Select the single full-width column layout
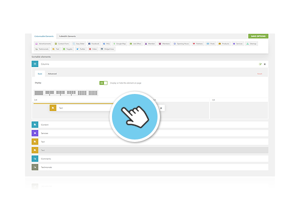Viewport: 300px width, 210px height. pos(39,93)
